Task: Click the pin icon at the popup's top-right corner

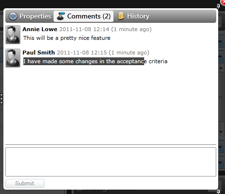Action: 218,6
